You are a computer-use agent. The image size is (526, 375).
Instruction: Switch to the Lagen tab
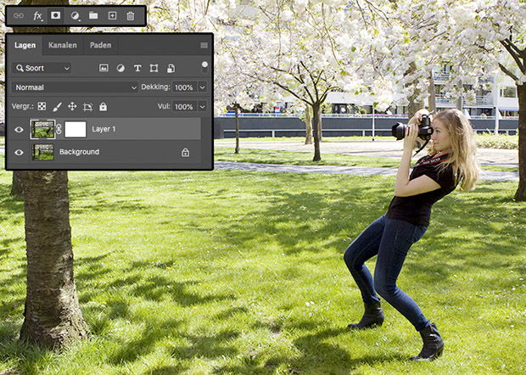(x=25, y=45)
